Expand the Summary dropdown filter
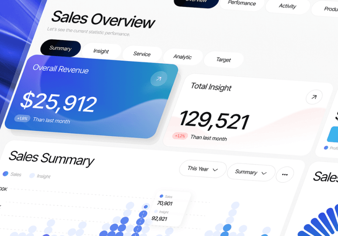Screen dimensions: 338x236 (251, 172)
